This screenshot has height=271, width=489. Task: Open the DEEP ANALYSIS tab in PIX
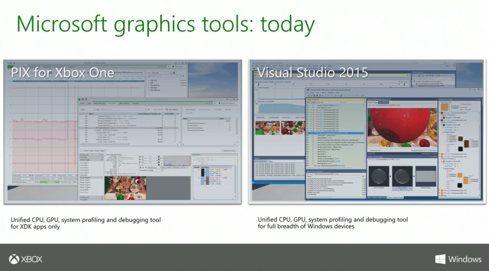click(x=124, y=103)
